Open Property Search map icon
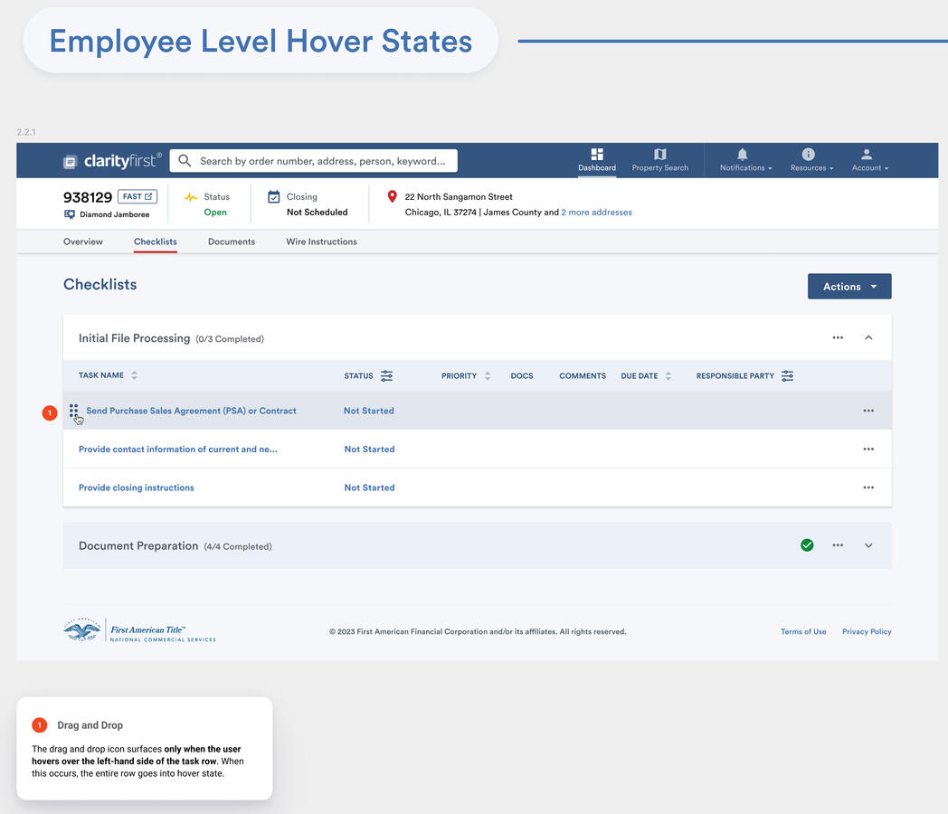The height and width of the screenshot is (814, 948). pos(659,155)
